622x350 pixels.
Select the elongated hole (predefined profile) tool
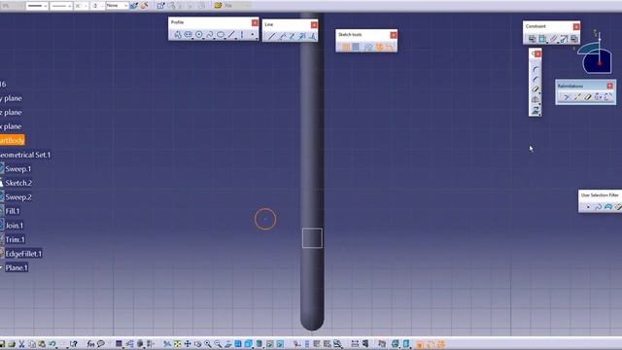tap(188, 35)
